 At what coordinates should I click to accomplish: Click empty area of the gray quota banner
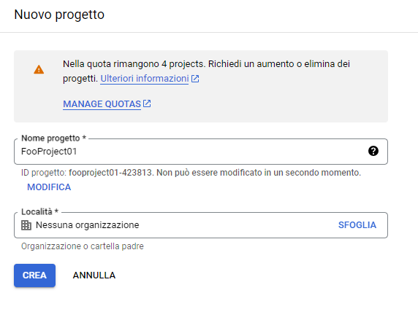coord(267,106)
